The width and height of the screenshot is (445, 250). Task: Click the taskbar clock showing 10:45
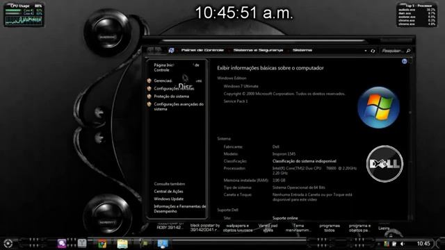tap(423, 244)
